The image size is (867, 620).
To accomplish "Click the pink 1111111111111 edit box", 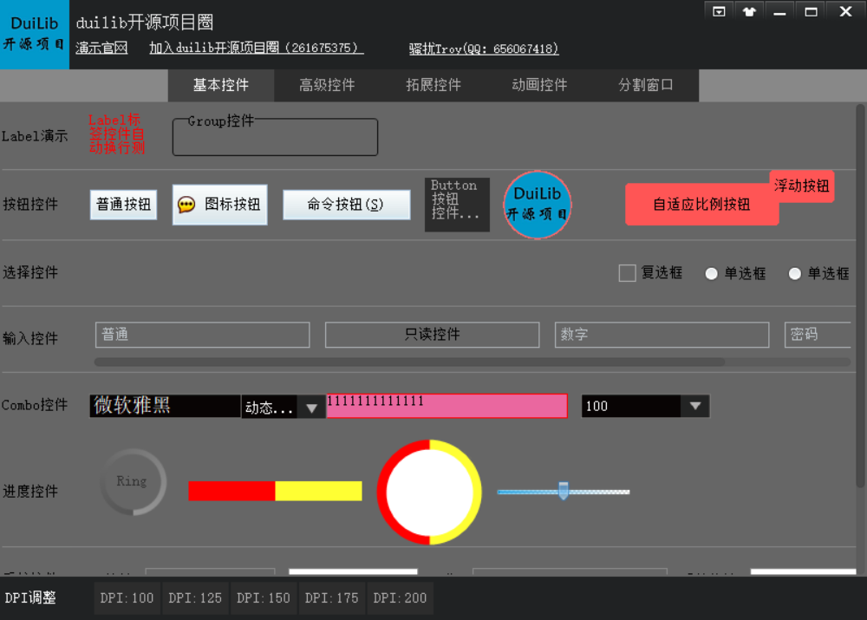I will click(x=447, y=406).
